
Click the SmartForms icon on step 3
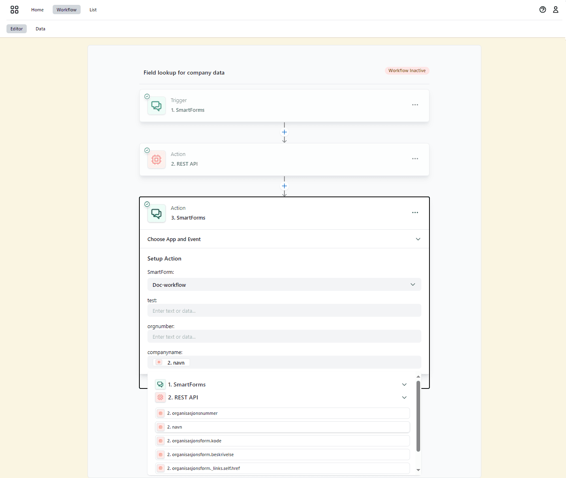click(156, 213)
